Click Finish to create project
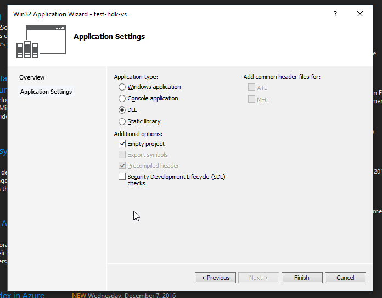The width and height of the screenshot is (382, 298). coord(302,278)
